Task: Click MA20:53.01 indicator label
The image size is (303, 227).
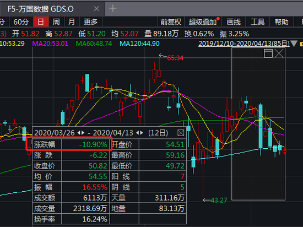Action: 50,44
